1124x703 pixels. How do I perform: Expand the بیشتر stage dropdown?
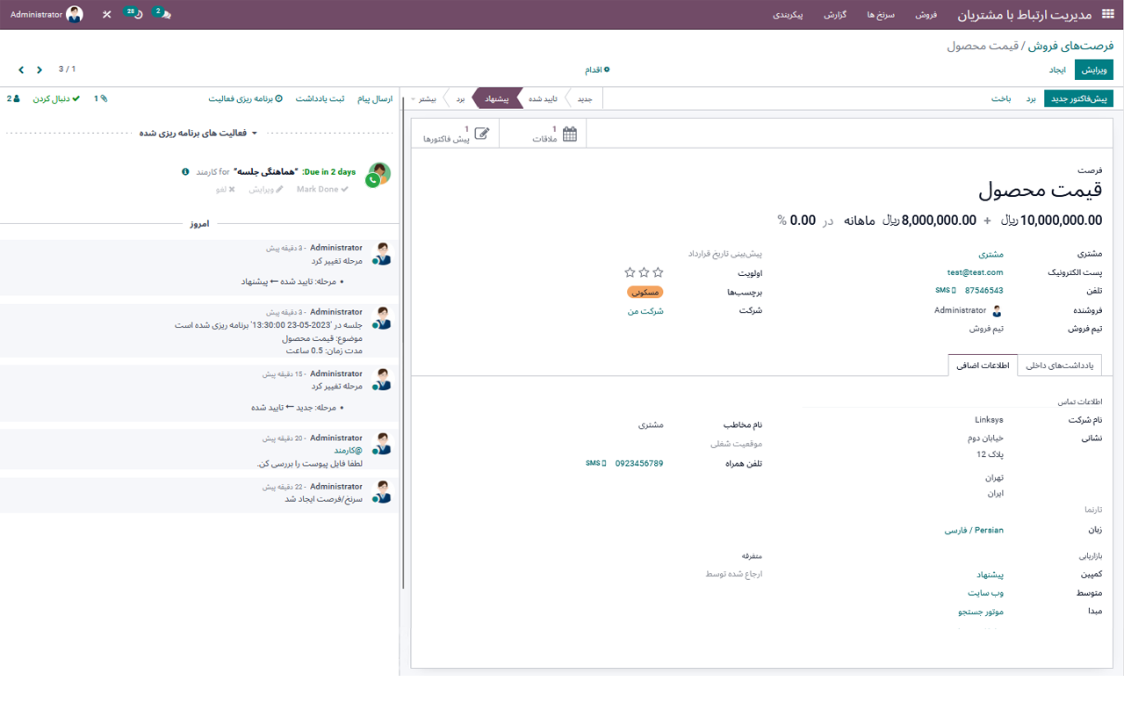tap(425, 98)
